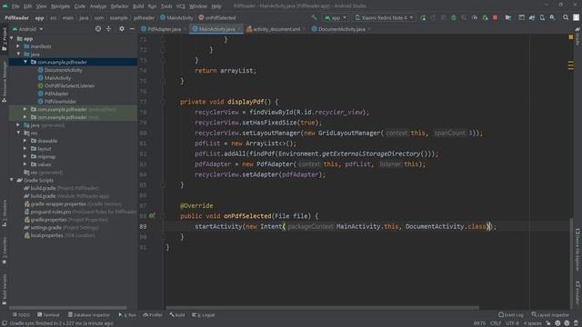Click the Search Everywhere magnifier icon
The image size is (582, 327).
coord(566,17)
